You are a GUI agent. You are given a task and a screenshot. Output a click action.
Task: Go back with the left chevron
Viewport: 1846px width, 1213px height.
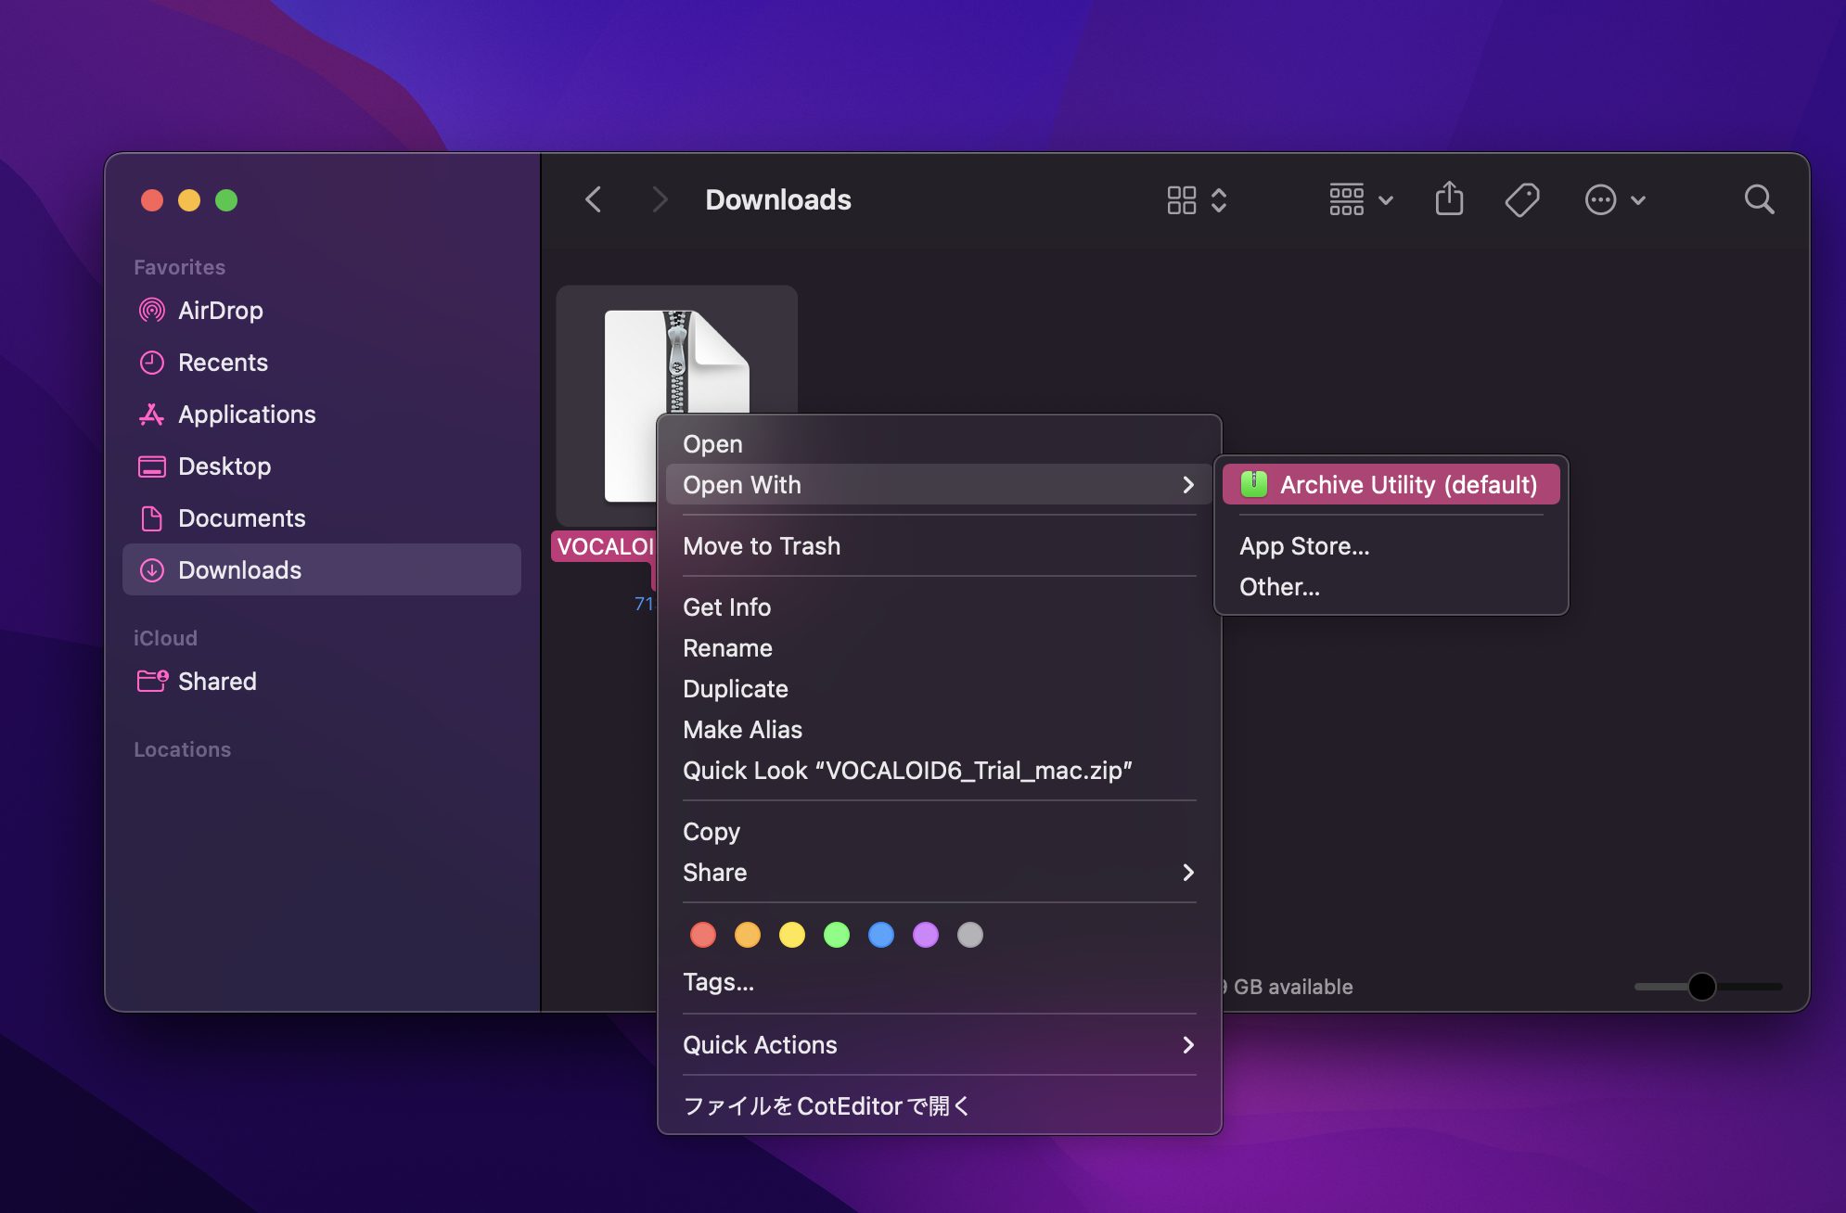tap(594, 199)
